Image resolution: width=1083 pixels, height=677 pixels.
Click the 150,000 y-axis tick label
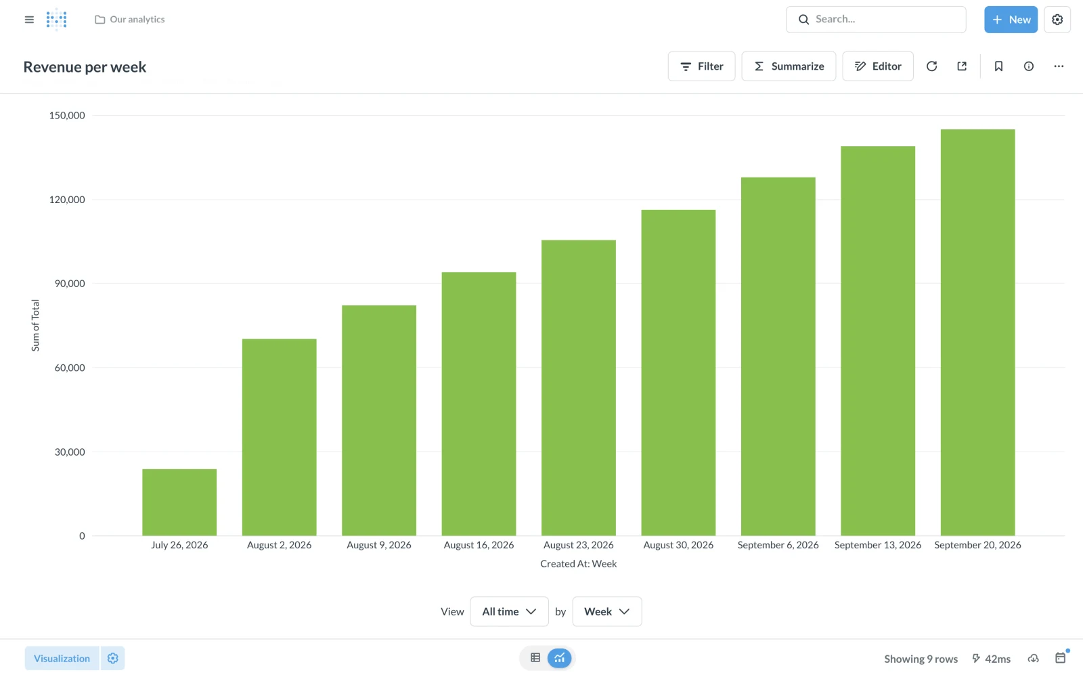(67, 116)
